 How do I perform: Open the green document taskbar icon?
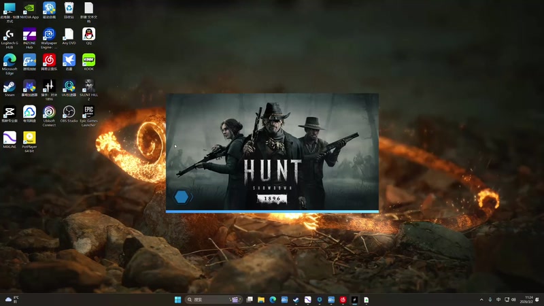(x=367, y=300)
